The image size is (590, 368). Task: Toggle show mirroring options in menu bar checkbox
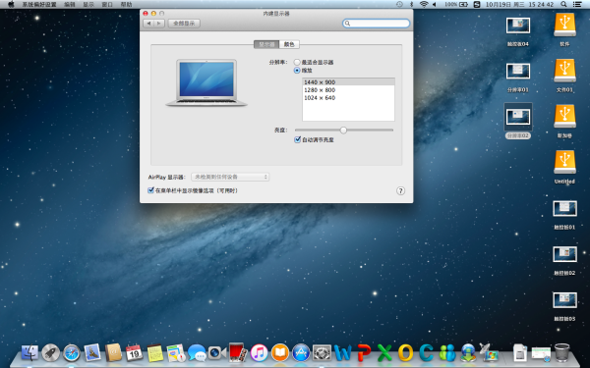(150, 190)
